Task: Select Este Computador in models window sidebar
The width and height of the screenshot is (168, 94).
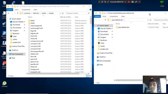Action: coord(17,54)
